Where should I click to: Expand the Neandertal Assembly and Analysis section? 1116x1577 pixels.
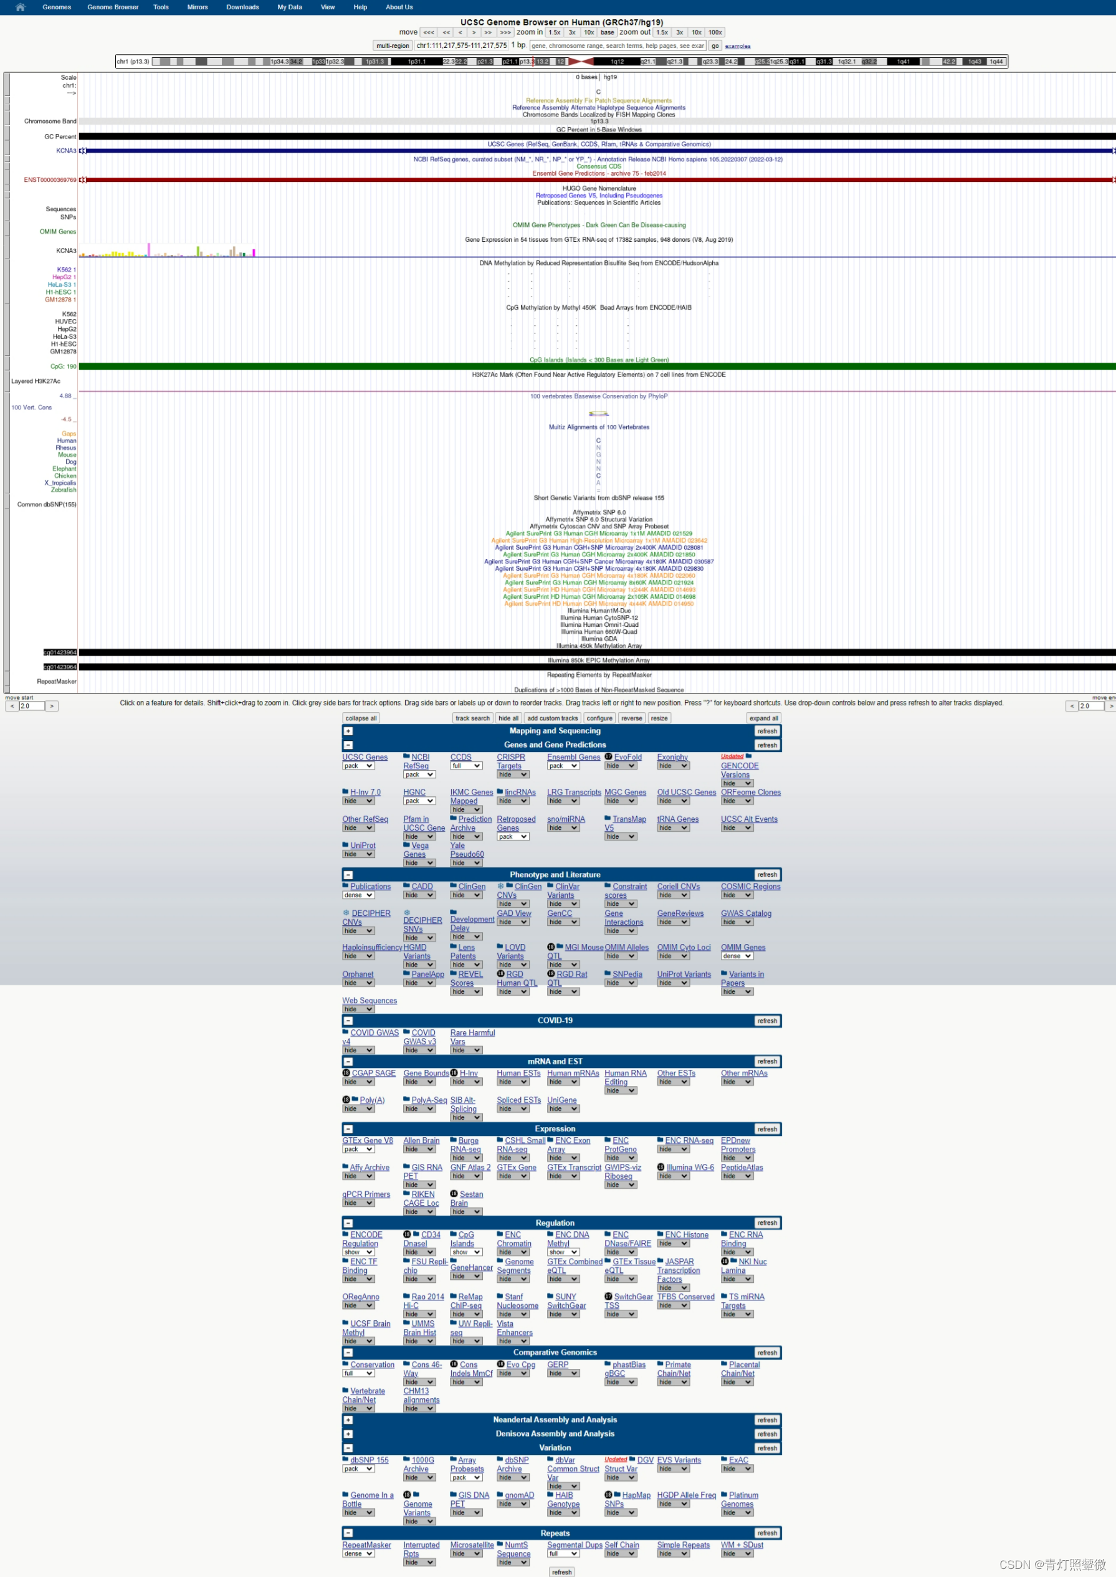pos(348,1419)
